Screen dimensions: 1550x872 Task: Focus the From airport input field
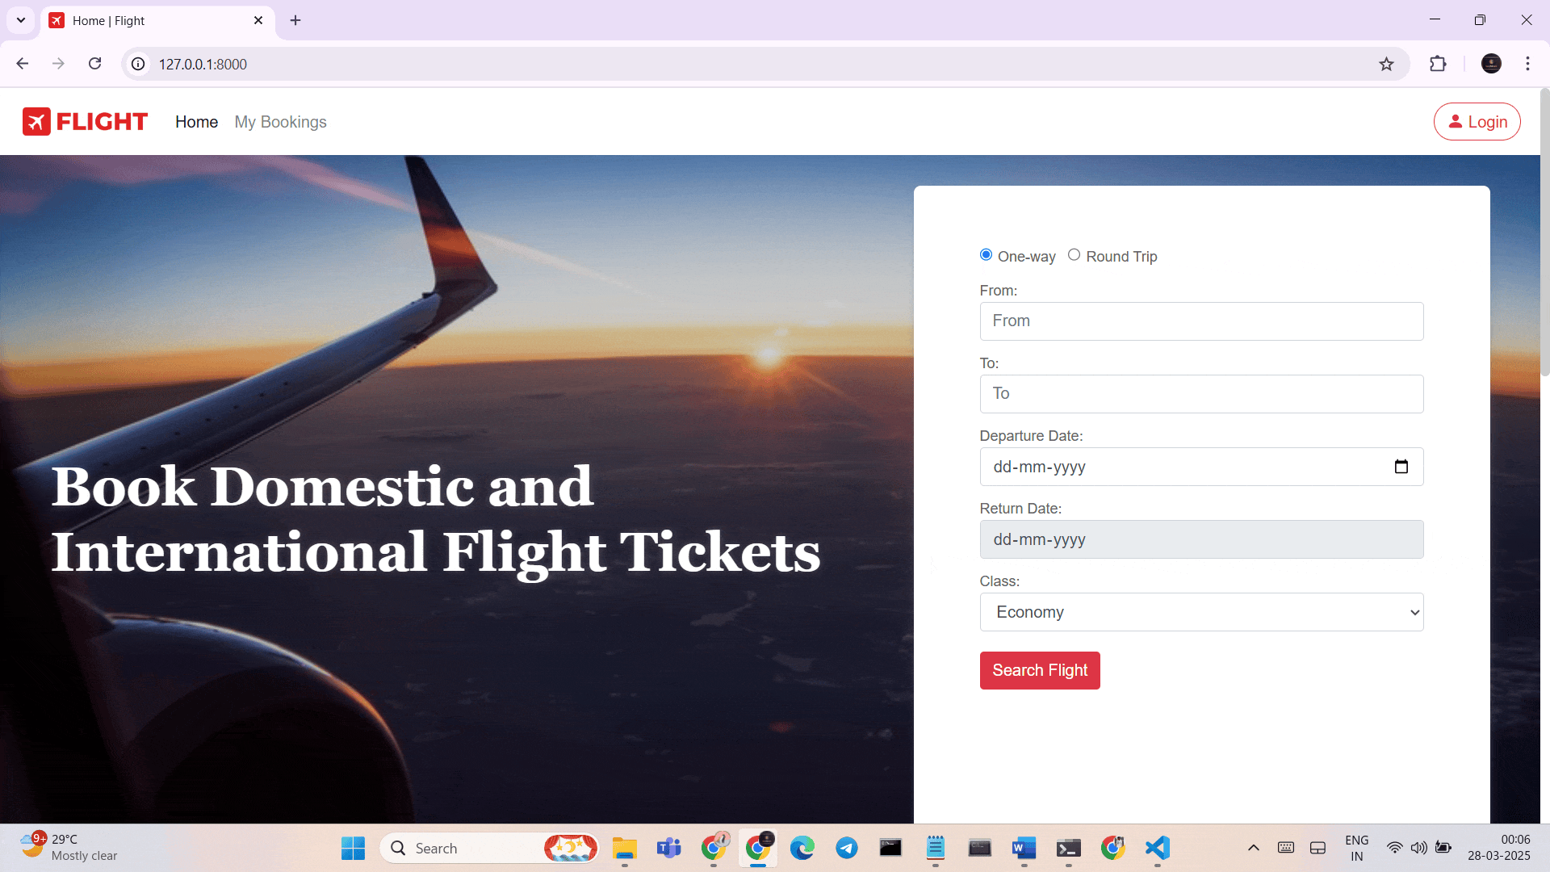pyautogui.click(x=1201, y=321)
